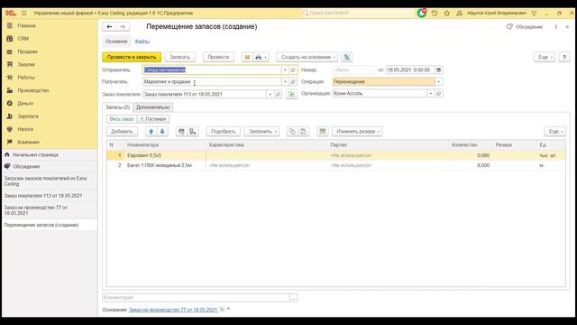
Task: Go to Начальная страница
Action: 35,154
